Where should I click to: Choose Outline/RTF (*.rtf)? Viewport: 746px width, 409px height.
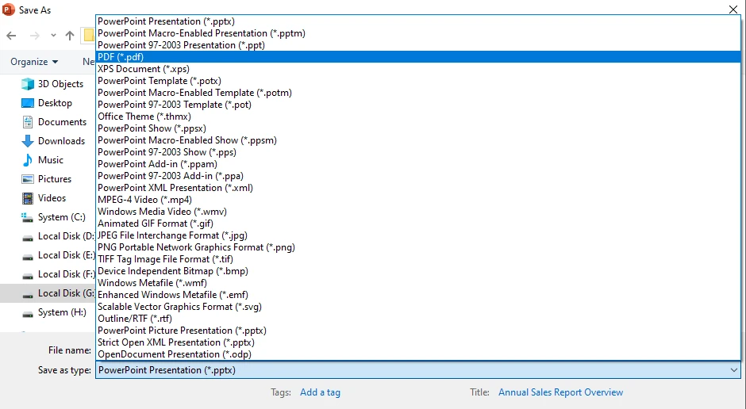coord(418,319)
